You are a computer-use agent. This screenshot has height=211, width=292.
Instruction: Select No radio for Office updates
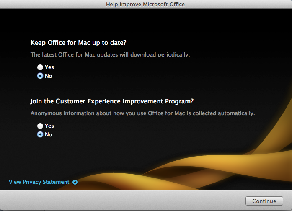coord(40,76)
